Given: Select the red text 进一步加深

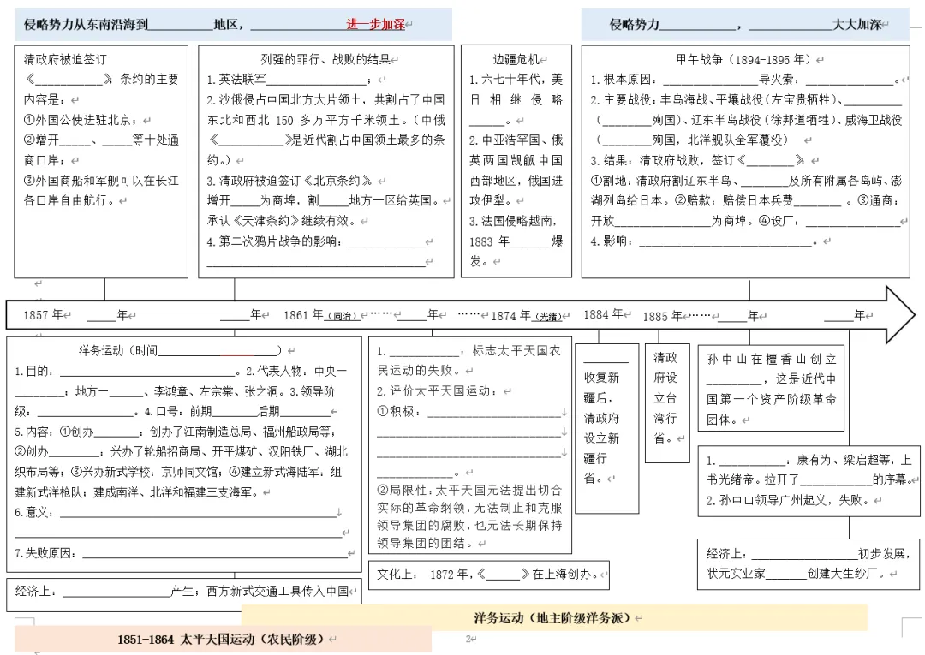Looking at the screenshot, I should pos(375,24).
